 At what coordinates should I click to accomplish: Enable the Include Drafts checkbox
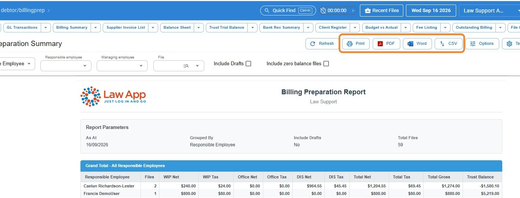pos(248,64)
